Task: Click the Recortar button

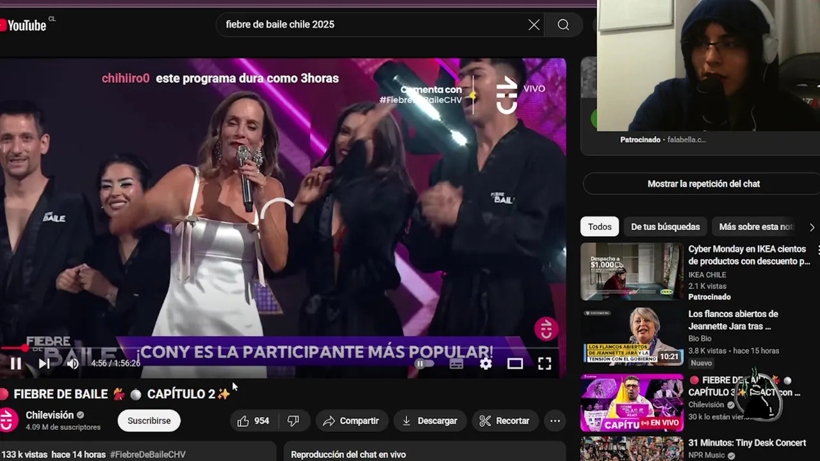Action: tap(505, 421)
